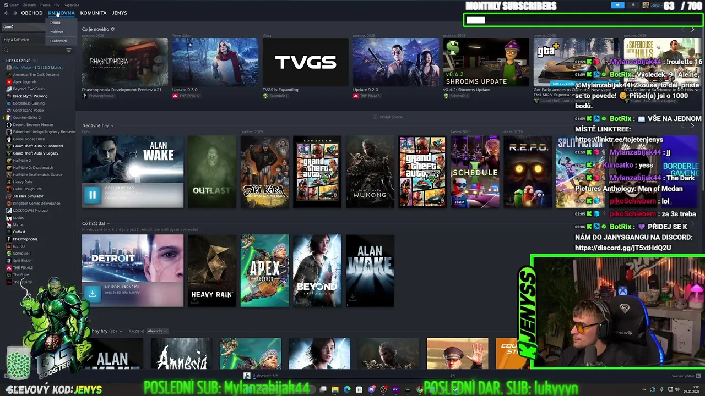The width and height of the screenshot is (705, 396).
Task: Open the R.E.P.O. cover in recent games
Action: [x=528, y=172]
